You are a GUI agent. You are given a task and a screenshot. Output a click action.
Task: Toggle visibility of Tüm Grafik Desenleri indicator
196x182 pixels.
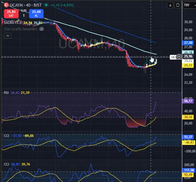coord(42,29)
